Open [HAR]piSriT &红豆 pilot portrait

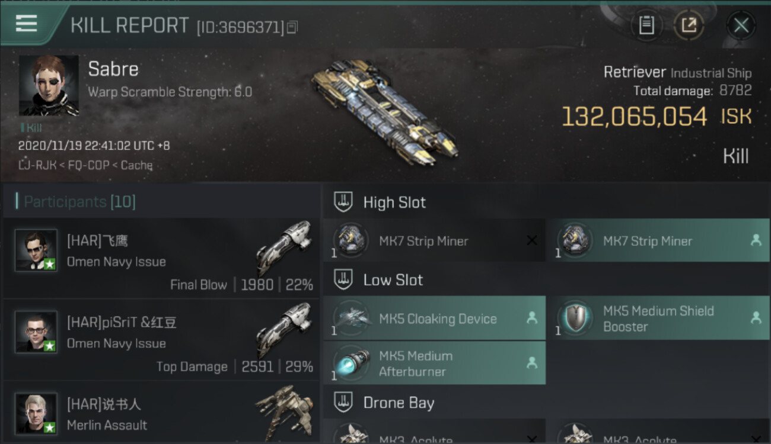pyautogui.click(x=36, y=332)
